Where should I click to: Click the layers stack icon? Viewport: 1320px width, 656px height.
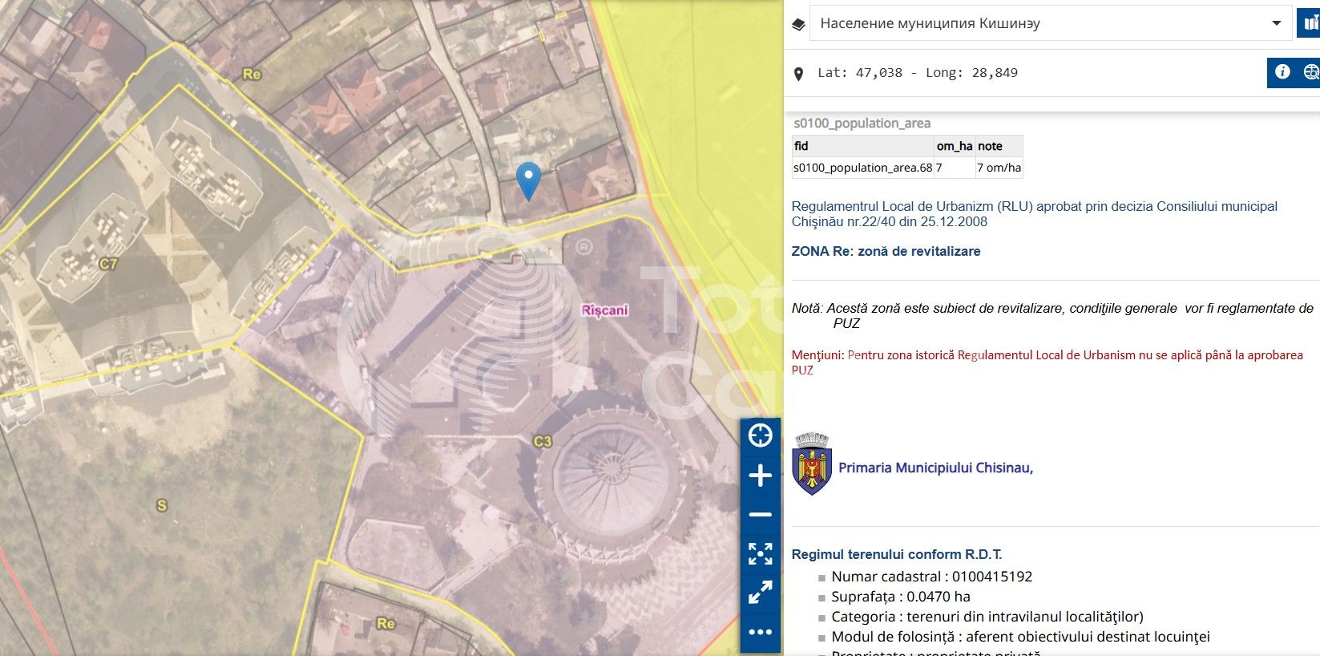click(x=798, y=24)
